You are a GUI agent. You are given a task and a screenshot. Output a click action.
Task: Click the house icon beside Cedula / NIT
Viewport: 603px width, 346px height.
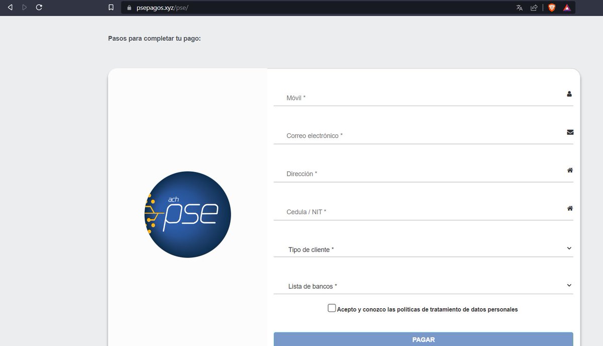click(570, 208)
